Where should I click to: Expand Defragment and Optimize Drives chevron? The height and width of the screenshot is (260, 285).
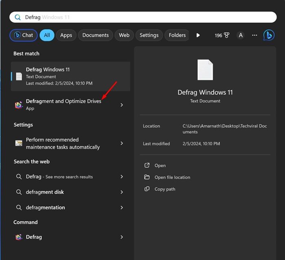click(122, 105)
